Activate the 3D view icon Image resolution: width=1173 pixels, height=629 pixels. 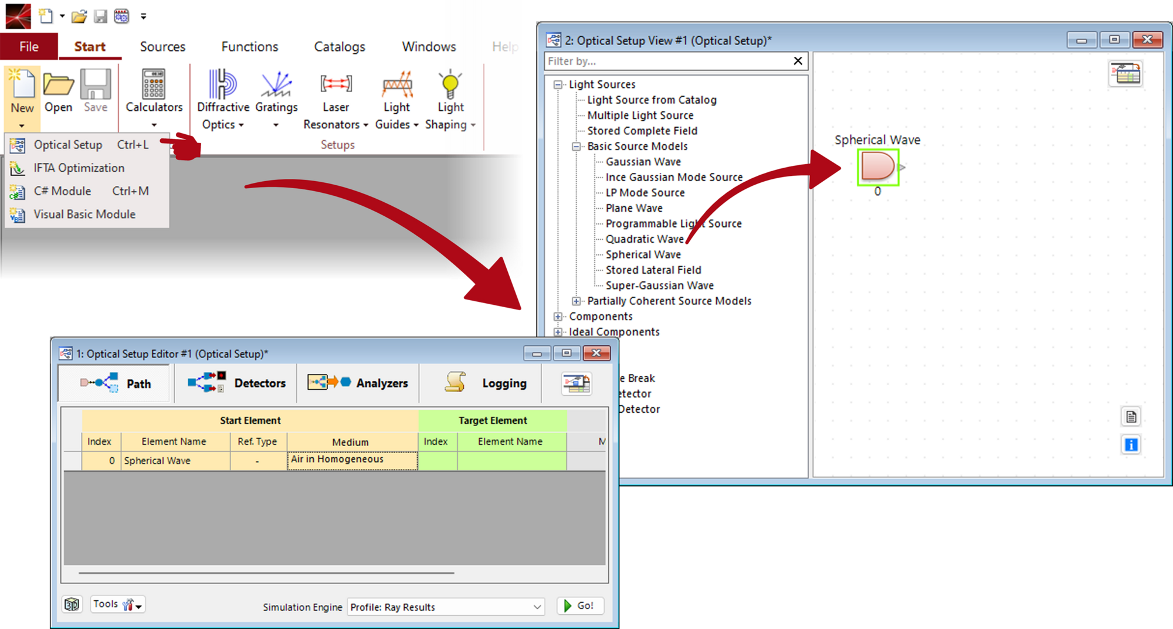[72, 604]
